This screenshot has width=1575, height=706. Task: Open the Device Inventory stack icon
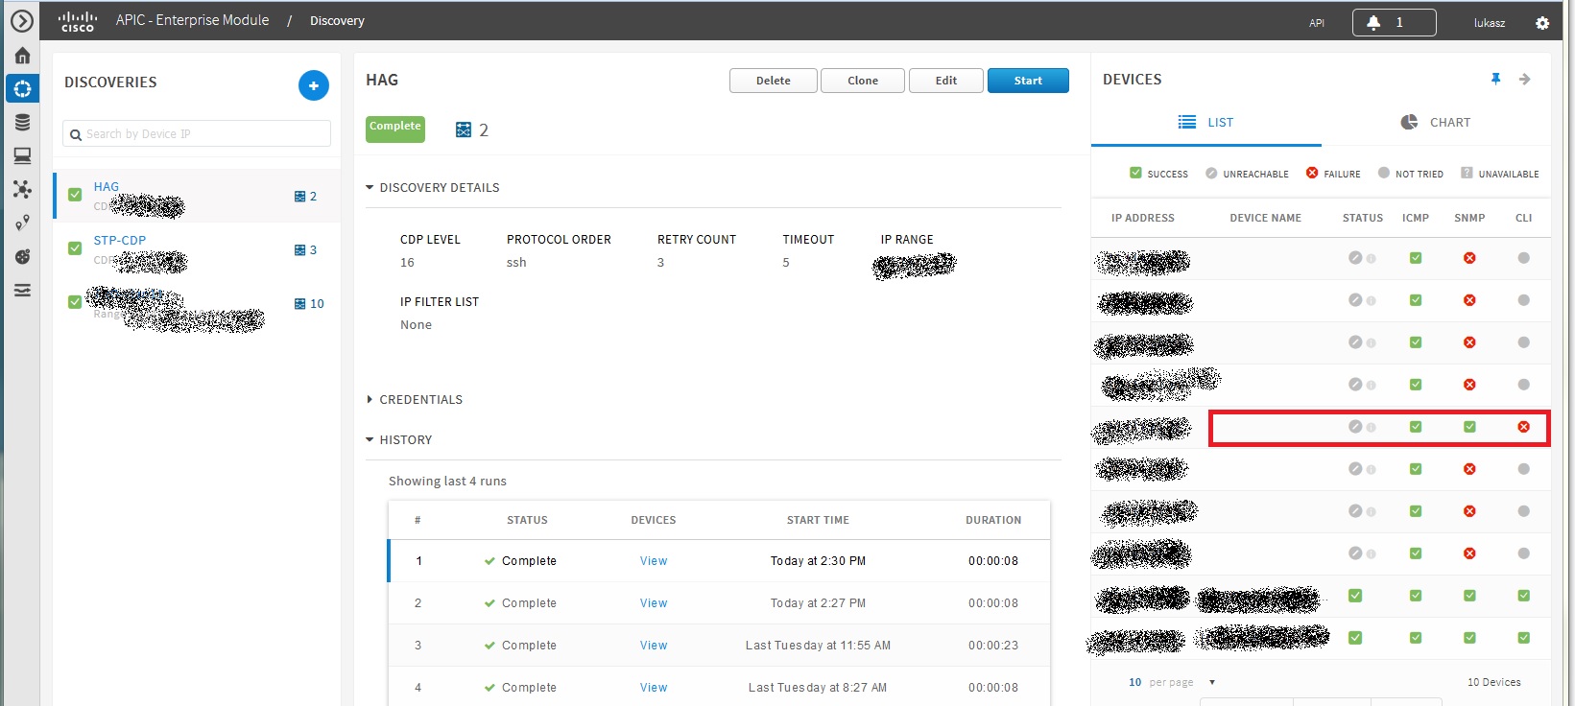22,122
